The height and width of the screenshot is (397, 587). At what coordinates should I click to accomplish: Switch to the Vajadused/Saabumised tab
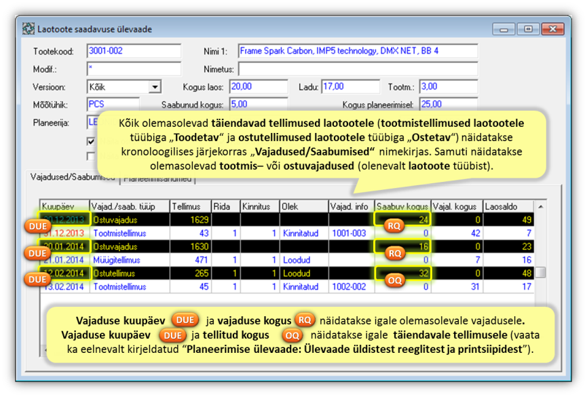click(72, 177)
